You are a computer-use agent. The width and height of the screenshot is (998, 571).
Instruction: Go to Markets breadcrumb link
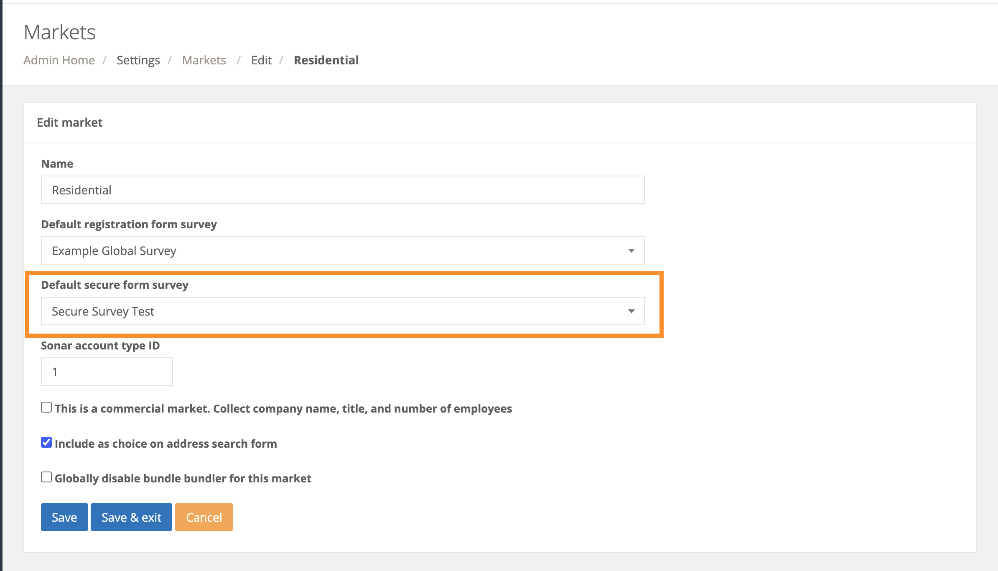[204, 60]
